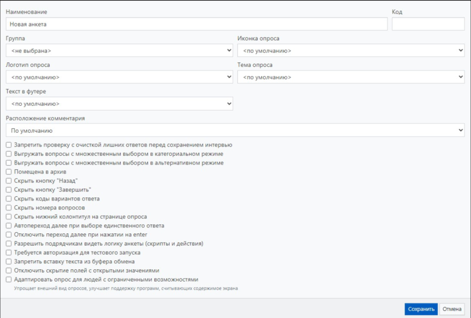This screenshot has height=318, width=471.
Task: Toggle the "Помещена в архив" checkbox
Action: click(9, 172)
